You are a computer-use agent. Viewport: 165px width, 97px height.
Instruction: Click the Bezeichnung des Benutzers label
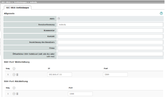[42, 42]
